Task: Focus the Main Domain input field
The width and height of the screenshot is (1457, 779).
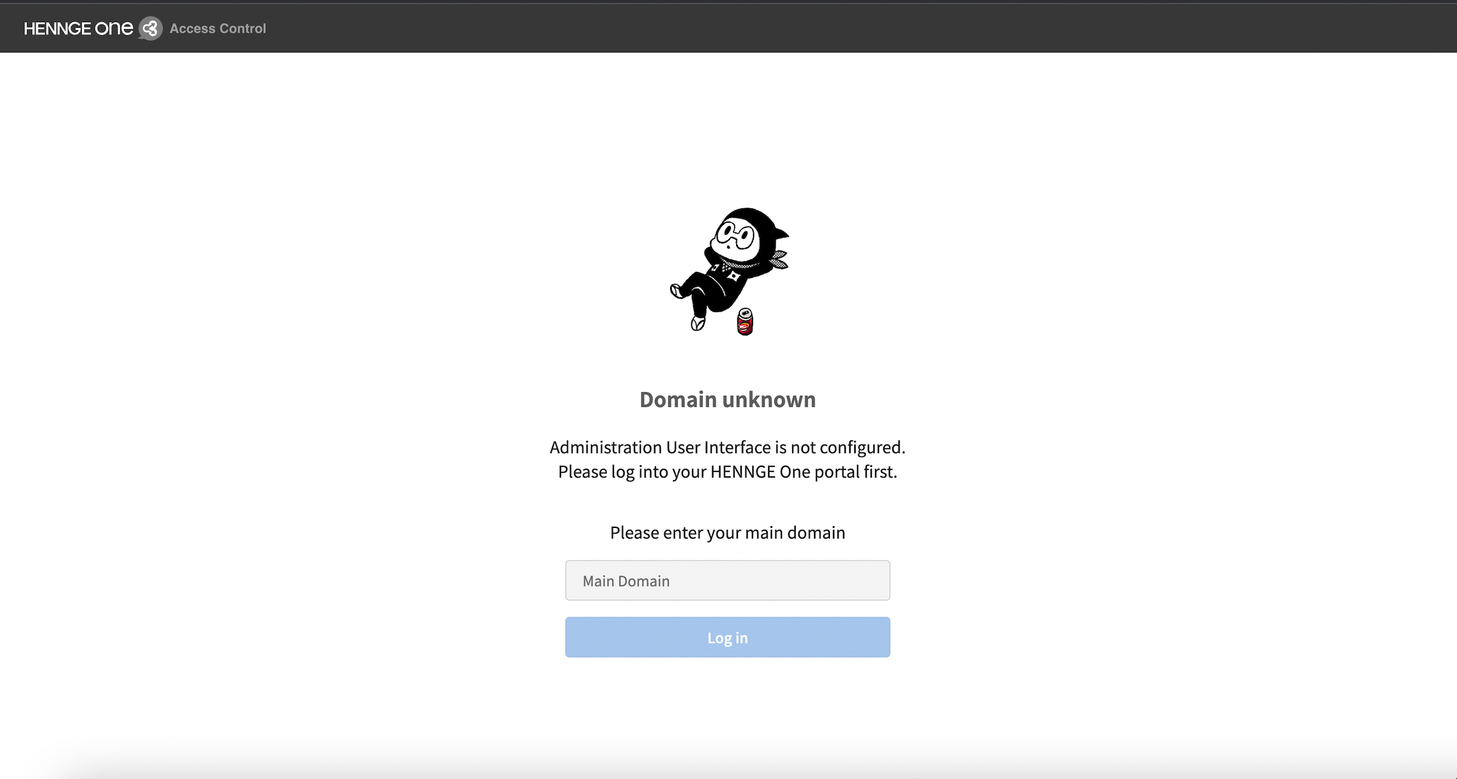Action: pos(727,580)
